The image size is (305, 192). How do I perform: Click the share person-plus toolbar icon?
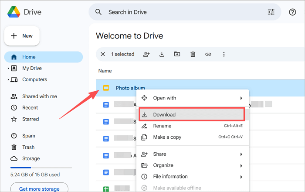point(146,54)
